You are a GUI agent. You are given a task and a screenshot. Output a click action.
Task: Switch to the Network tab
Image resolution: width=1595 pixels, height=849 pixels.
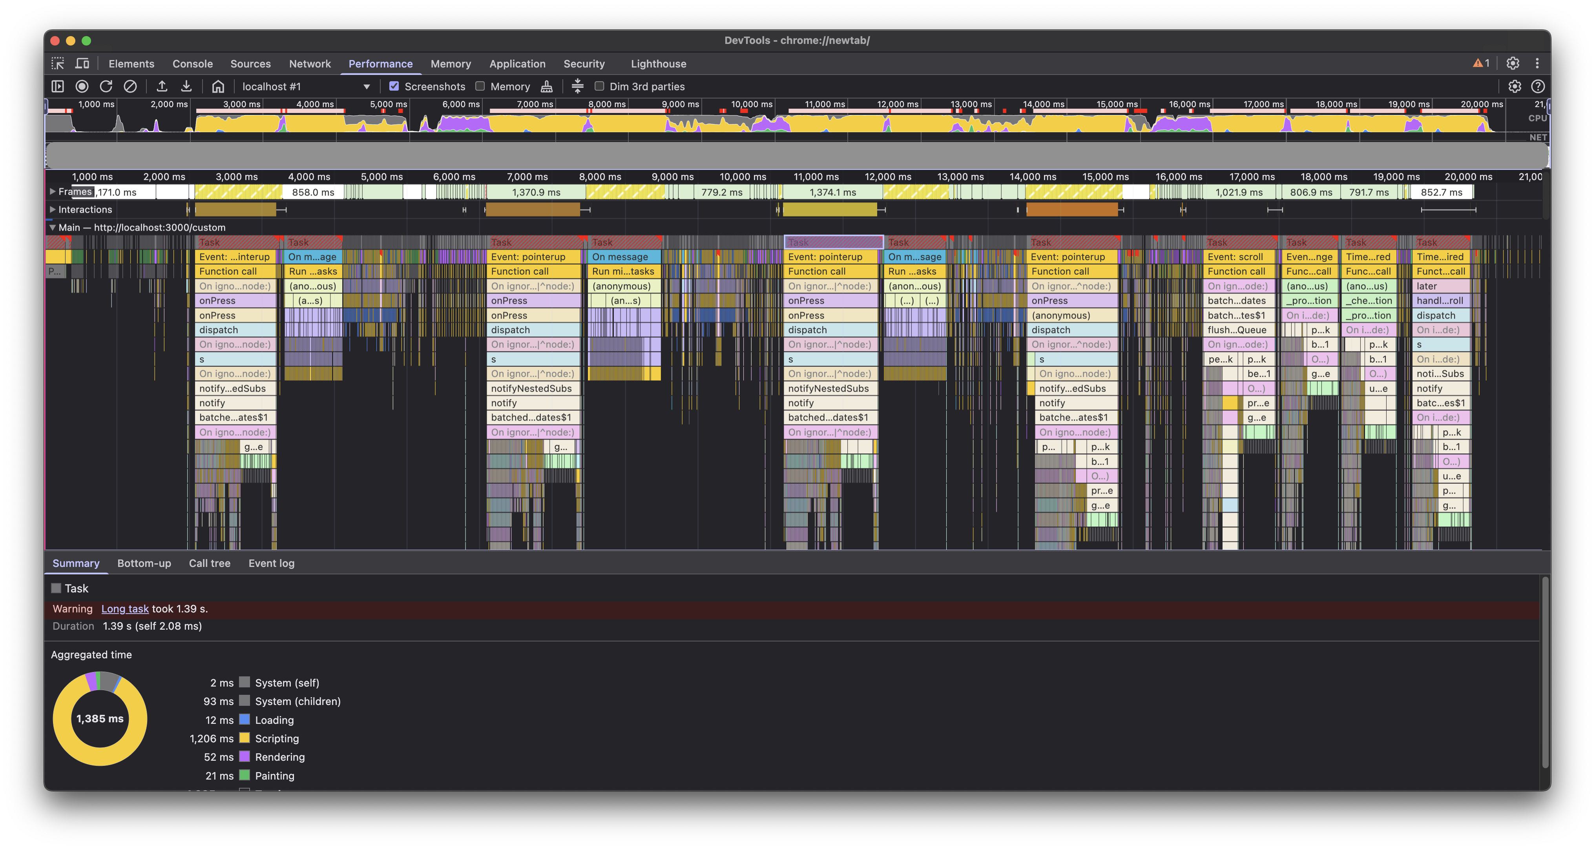pos(310,64)
